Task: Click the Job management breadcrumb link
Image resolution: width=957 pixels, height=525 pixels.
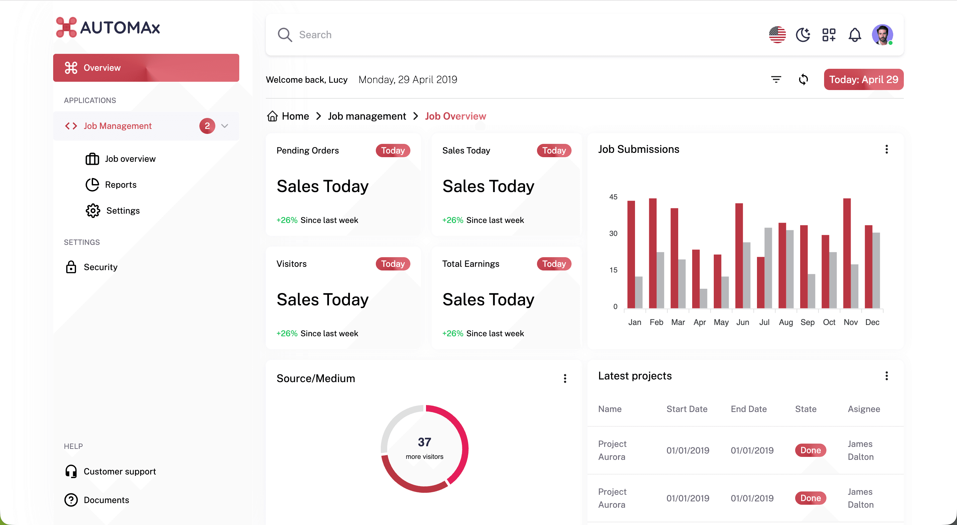Action: coord(367,116)
